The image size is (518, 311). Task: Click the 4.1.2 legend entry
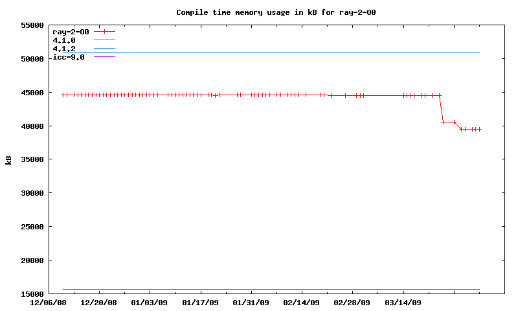click(x=64, y=49)
